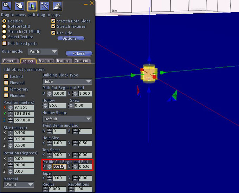Click the lower-right red X-axis arrow handle
Screen dimensions: 239x193
[154, 76]
